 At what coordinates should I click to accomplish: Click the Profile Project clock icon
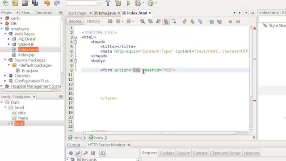151,3
